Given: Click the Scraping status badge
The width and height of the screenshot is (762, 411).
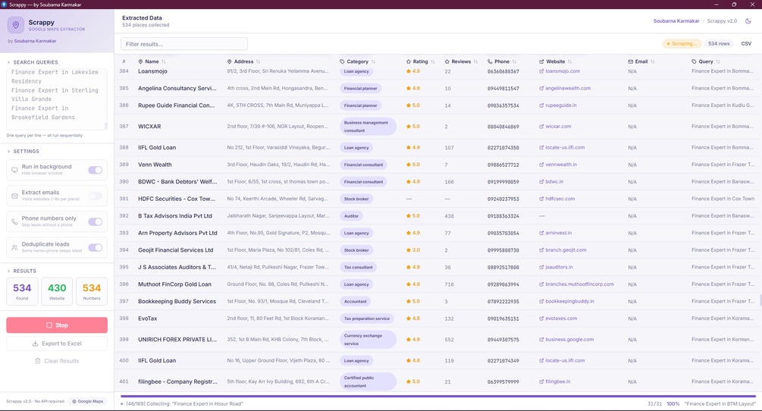Looking at the screenshot, I should [x=682, y=44].
